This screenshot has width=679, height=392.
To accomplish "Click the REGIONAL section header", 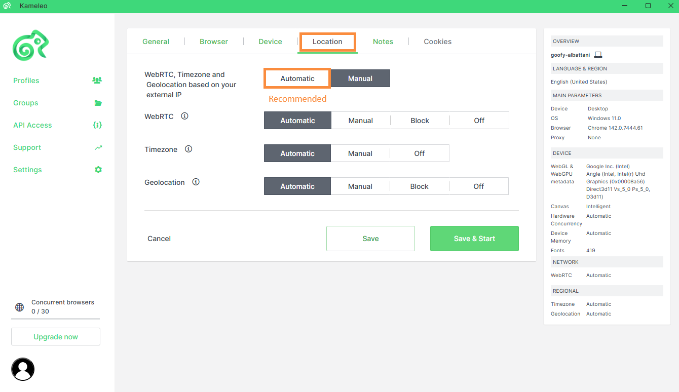I will pos(607,291).
